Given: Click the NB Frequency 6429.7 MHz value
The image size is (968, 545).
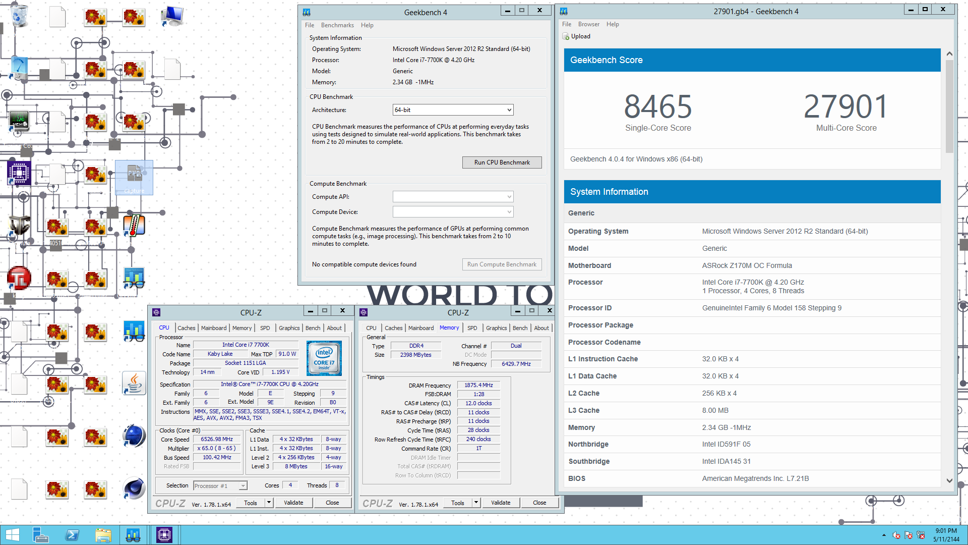Looking at the screenshot, I should 516,364.
